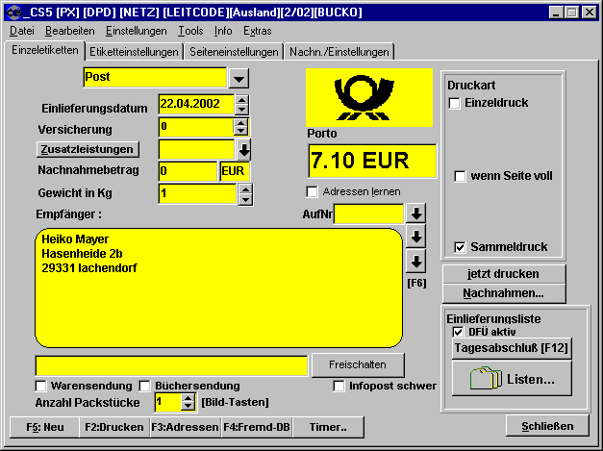Open the Tools menu

[x=190, y=31]
